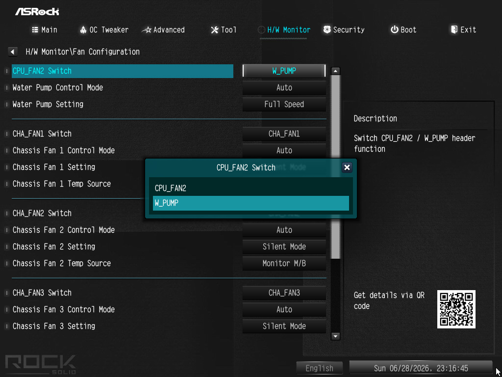Viewport: 502px width, 377px height.
Task: Click the back arrow icon beside Fan Configuration
Action: pyautogui.click(x=13, y=52)
